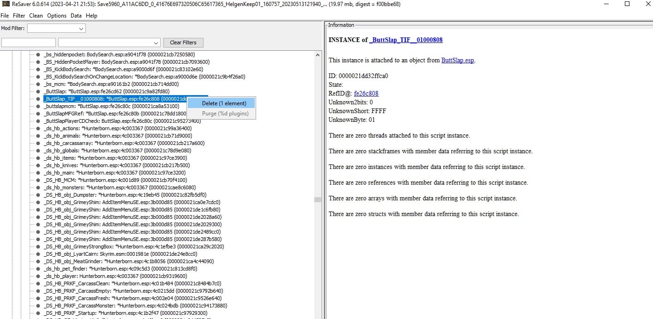Select the _buttslapmcm row

coord(112,106)
